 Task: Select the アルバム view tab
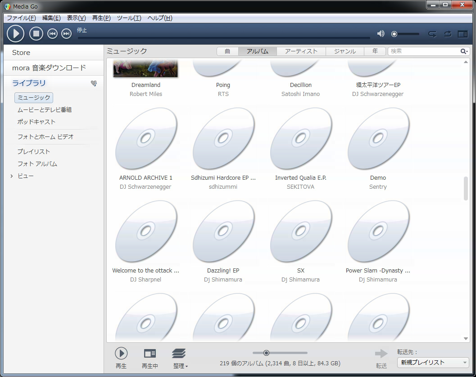258,51
